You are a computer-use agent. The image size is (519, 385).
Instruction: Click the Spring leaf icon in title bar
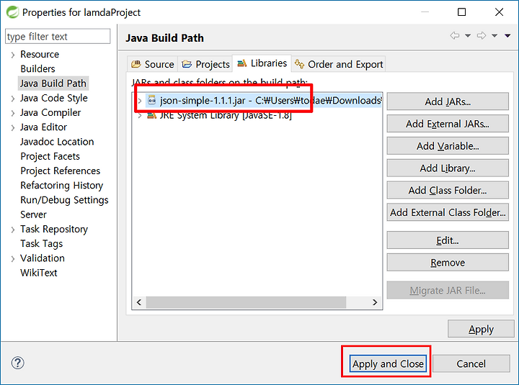click(12, 12)
